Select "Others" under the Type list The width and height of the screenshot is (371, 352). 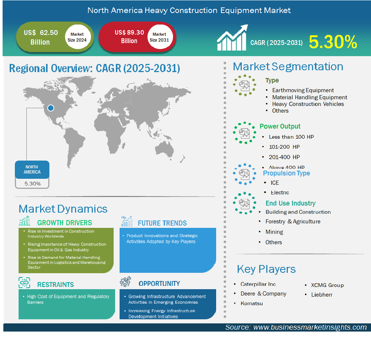[x=280, y=111]
